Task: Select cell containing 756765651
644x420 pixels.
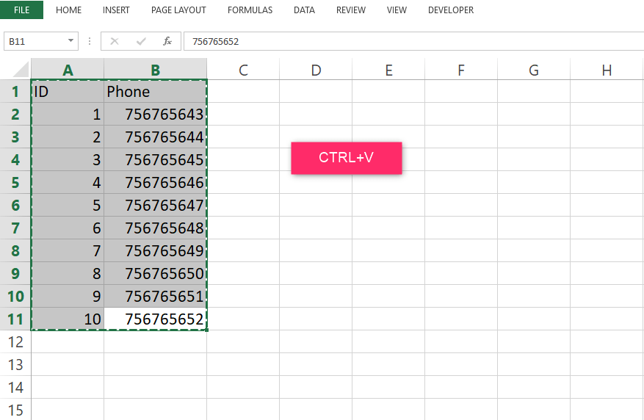Action: tap(155, 296)
